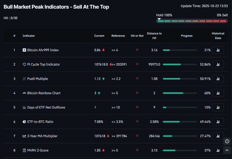Open historical data chart for Pi Cycle Top Indicator
The width and height of the screenshot is (232, 159).
click(218, 64)
